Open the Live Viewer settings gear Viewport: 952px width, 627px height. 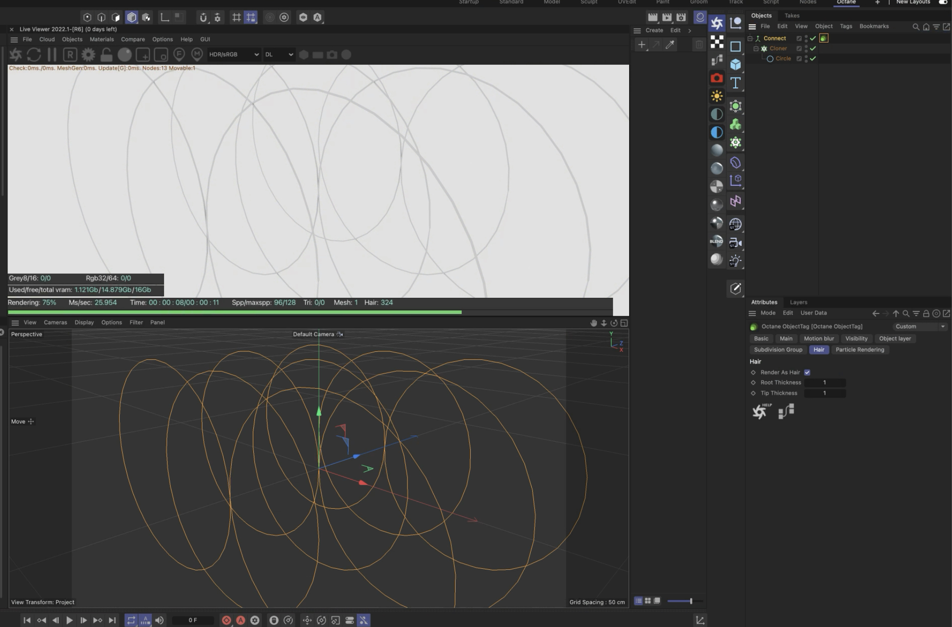pyautogui.click(x=88, y=55)
